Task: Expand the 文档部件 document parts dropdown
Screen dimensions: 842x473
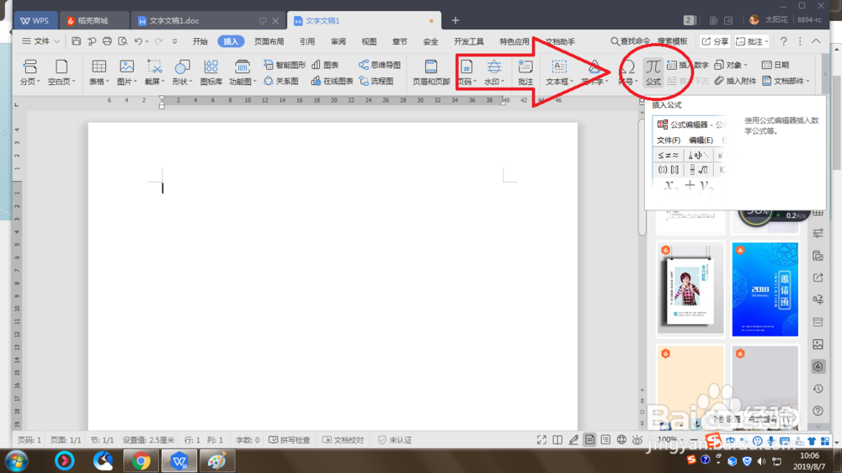Action: coord(807,81)
